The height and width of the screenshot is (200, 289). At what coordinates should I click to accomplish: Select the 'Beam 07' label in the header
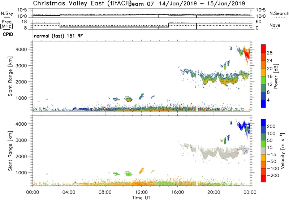141,4
